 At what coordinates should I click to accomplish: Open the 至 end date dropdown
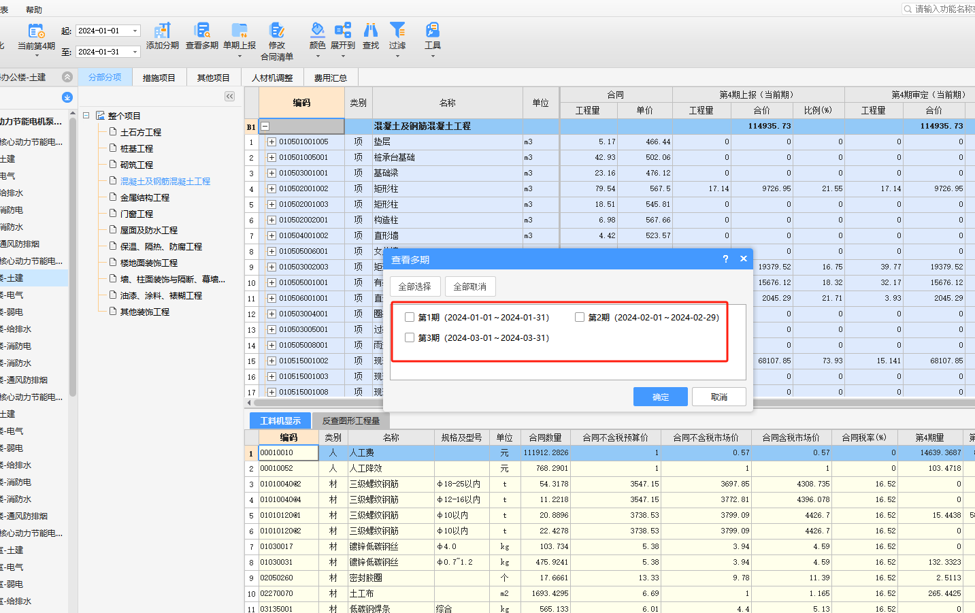click(135, 52)
